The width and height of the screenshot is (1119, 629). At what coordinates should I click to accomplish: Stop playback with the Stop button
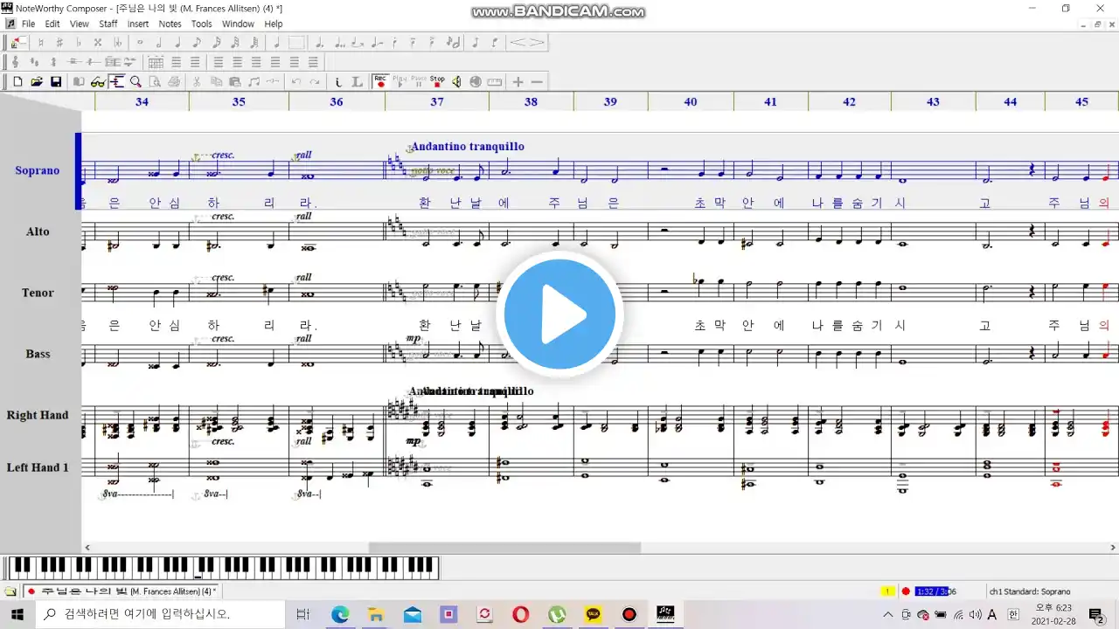[437, 81]
